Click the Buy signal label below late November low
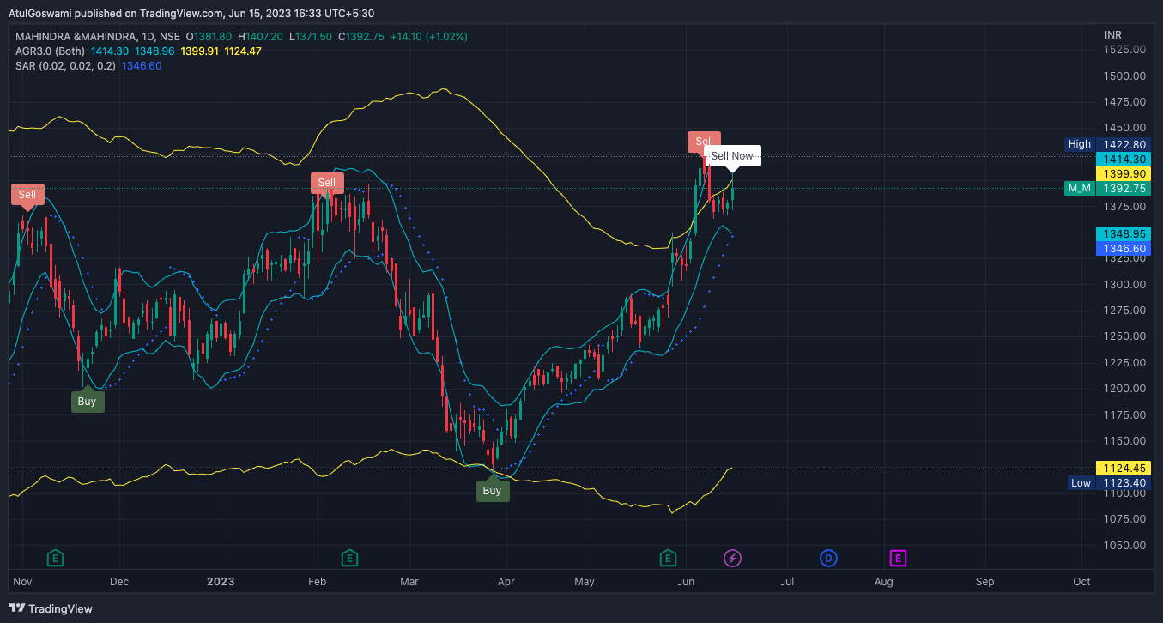1163x623 pixels. coord(87,401)
